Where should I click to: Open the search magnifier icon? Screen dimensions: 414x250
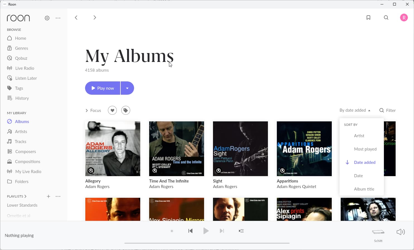click(386, 17)
